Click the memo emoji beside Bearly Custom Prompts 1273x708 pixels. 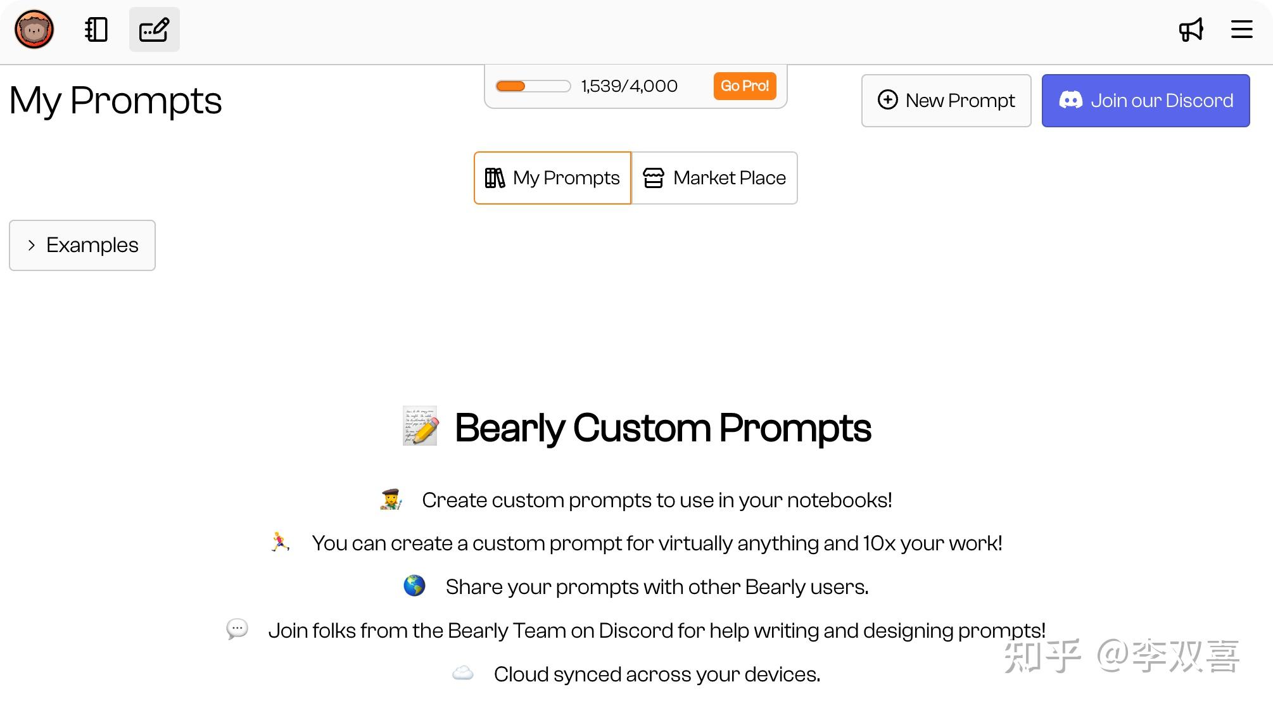coord(421,427)
